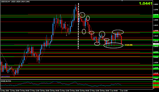Click the 2 Jun 12:00 time label
Image resolution: width=159 pixels, height=92 pixels.
[x=124, y=91]
